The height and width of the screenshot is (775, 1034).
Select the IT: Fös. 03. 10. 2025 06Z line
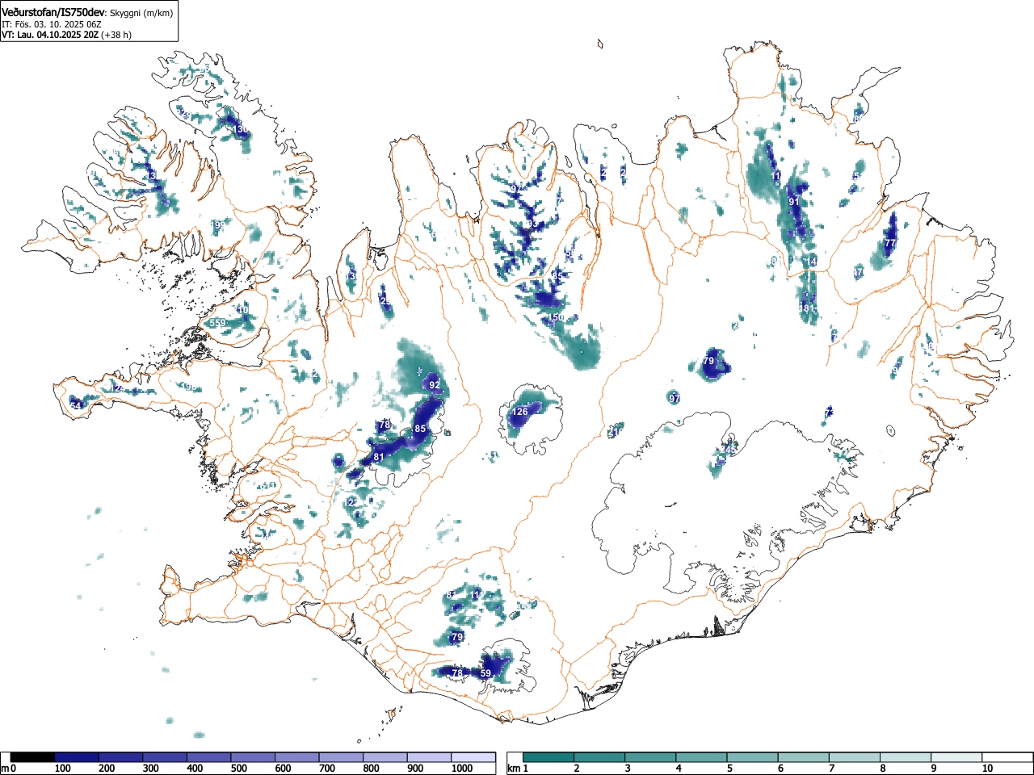coord(51,24)
